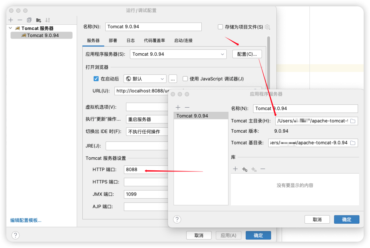Enable 存储为项目文件 checkbox

point(220,27)
